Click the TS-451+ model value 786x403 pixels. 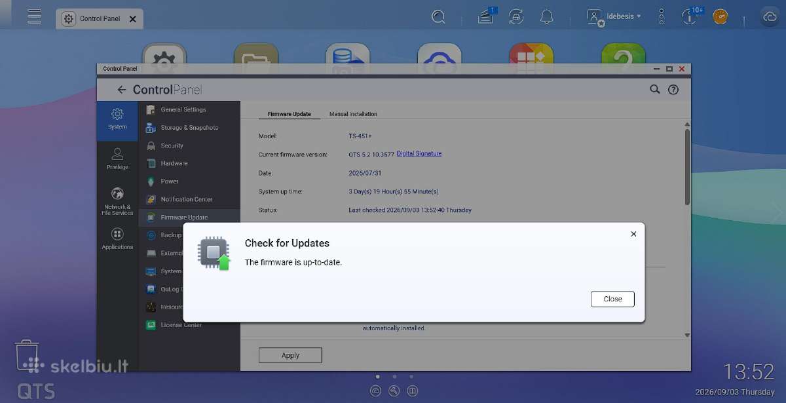(x=360, y=136)
